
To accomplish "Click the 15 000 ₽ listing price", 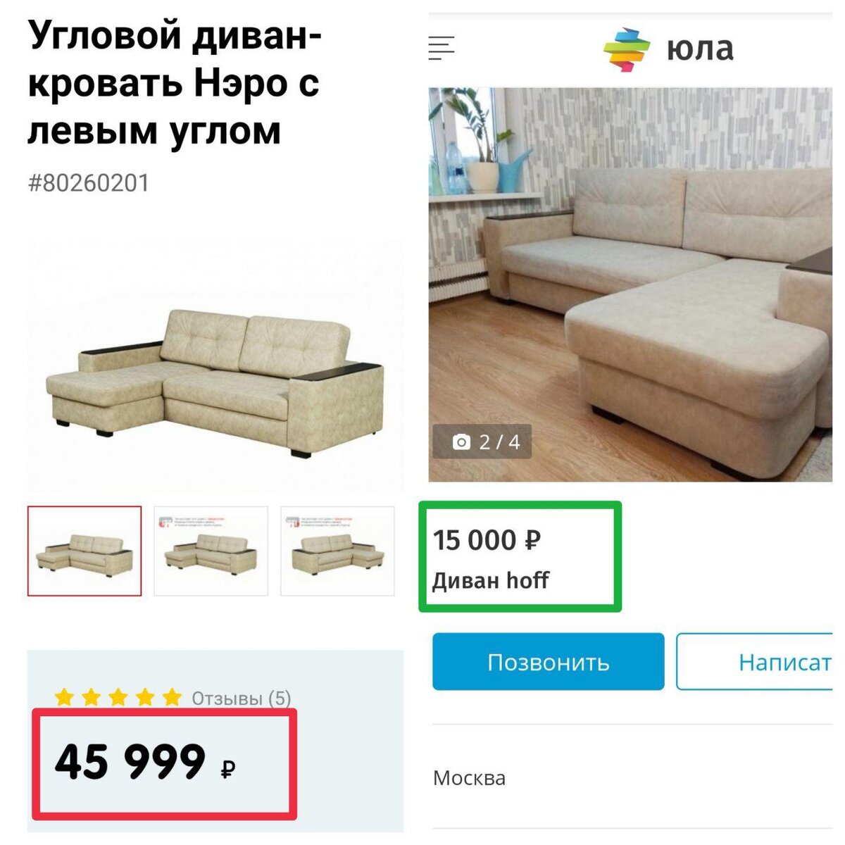I will point(487,541).
